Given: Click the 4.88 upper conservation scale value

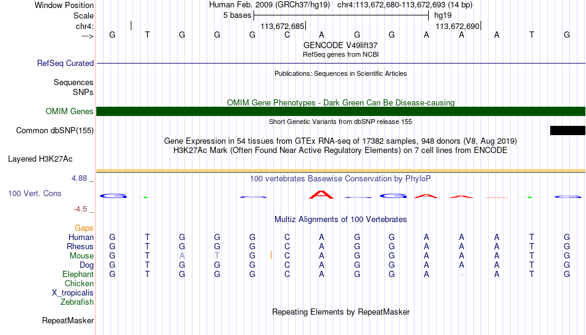Looking at the screenshot, I should coord(79,178).
